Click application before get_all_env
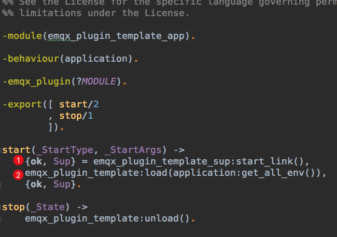337x237 pixels. 204,173
